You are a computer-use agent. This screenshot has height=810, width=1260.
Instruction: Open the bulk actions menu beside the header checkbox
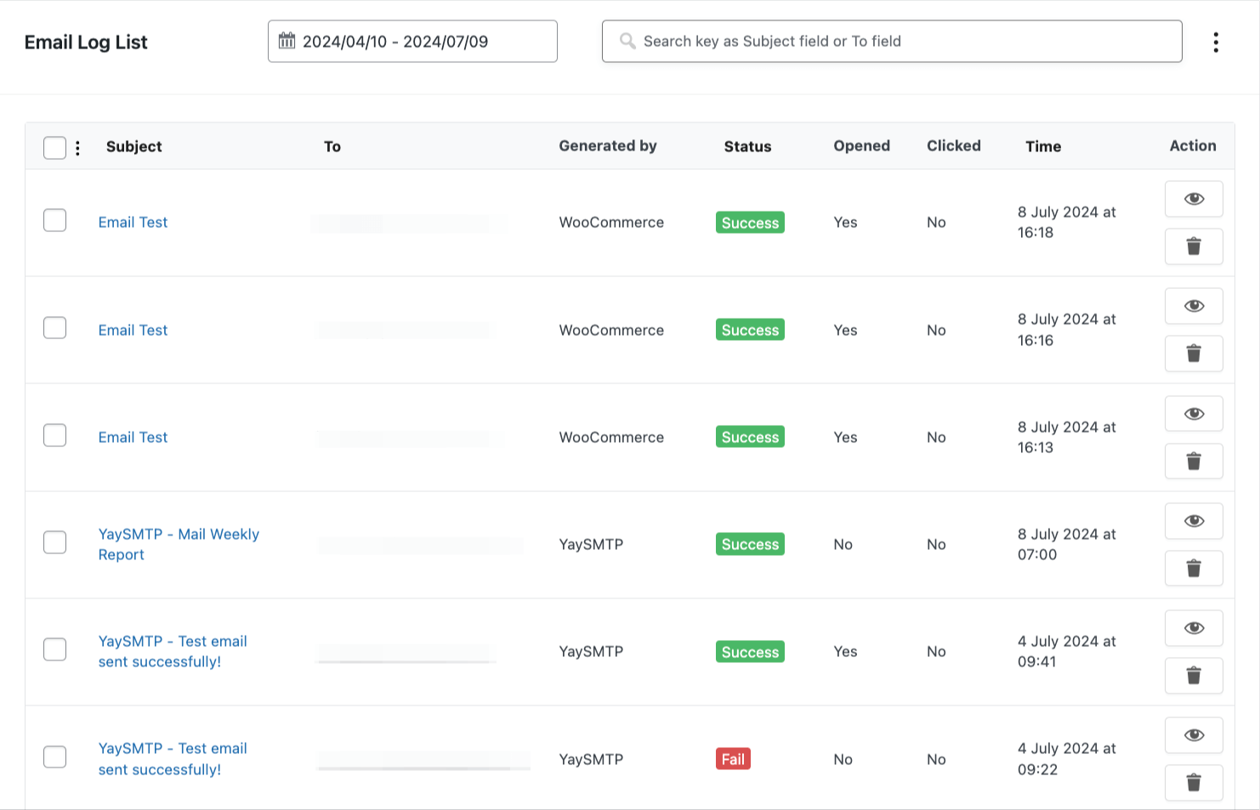(78, 147)
